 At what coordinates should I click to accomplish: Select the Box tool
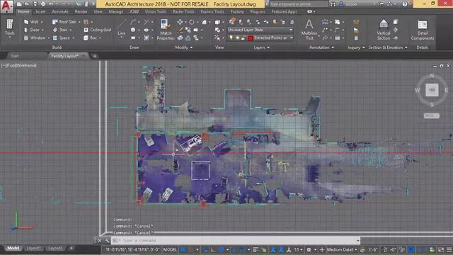point(91,38)
